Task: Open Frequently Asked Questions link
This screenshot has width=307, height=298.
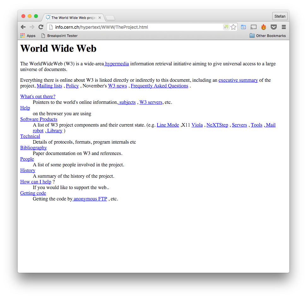Action: pyautogui.click(x=159, y=86)
